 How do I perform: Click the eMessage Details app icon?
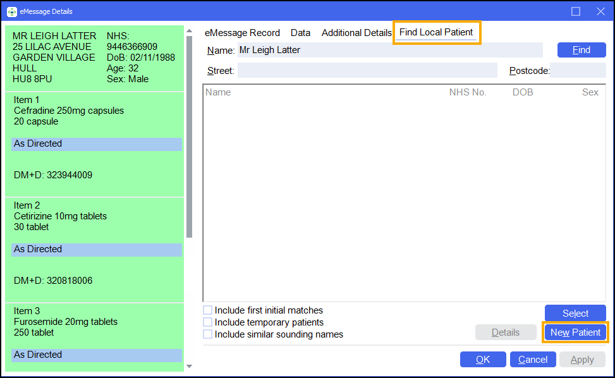pos(12,11)
